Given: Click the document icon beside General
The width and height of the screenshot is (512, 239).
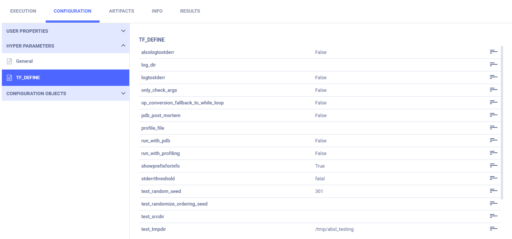Looking at the screenshot, I should pos(10,61).
